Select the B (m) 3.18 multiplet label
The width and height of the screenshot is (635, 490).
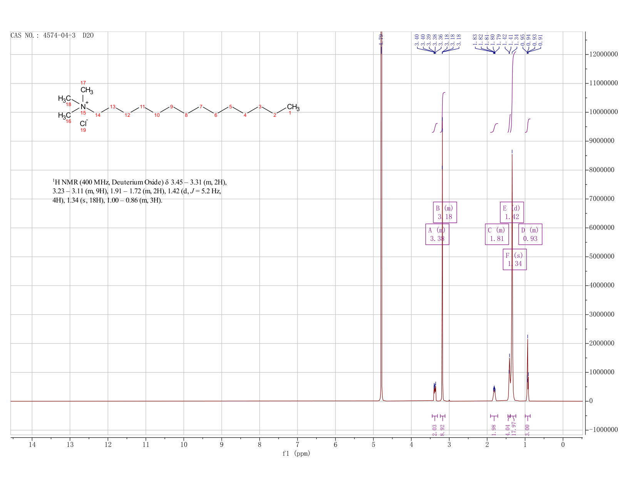click(445, 212)
